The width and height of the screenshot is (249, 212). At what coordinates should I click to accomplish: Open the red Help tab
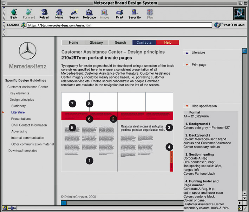[168, 43]
